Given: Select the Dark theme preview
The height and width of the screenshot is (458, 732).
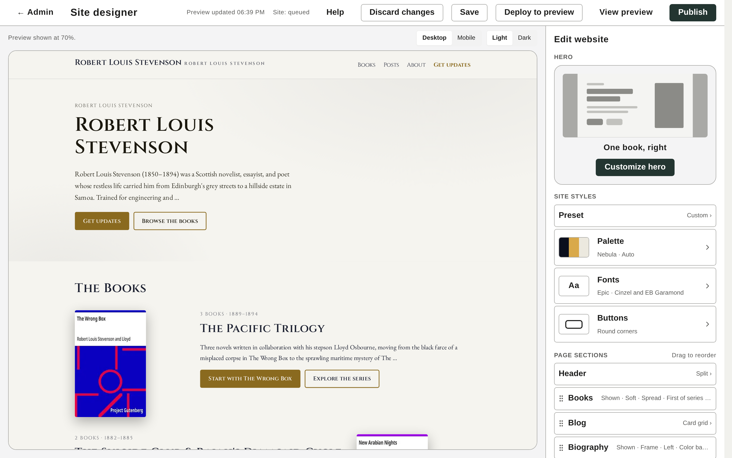Looking at the screenshot, I should [x=524, y=38].
